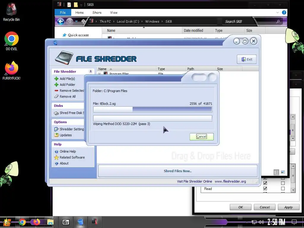The width and height of the screenshot is (304, 228).
Task: Open notification center icon in tray
Action: click(x=294, y=222)
